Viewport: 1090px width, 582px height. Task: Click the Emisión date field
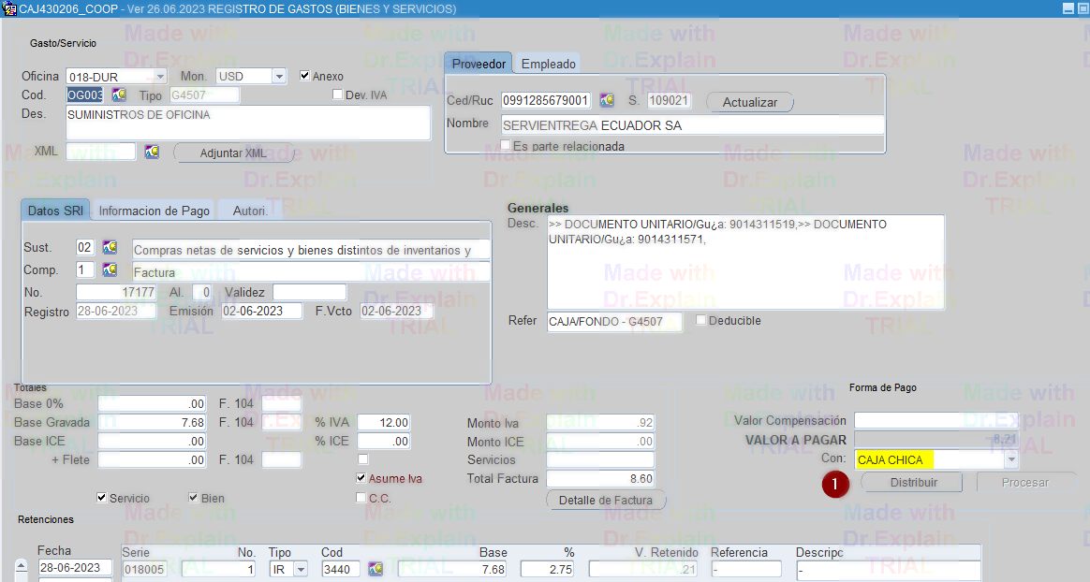point(262,312)
